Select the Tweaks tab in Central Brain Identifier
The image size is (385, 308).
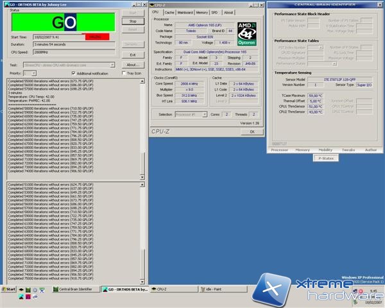click(x=348, y=150)
